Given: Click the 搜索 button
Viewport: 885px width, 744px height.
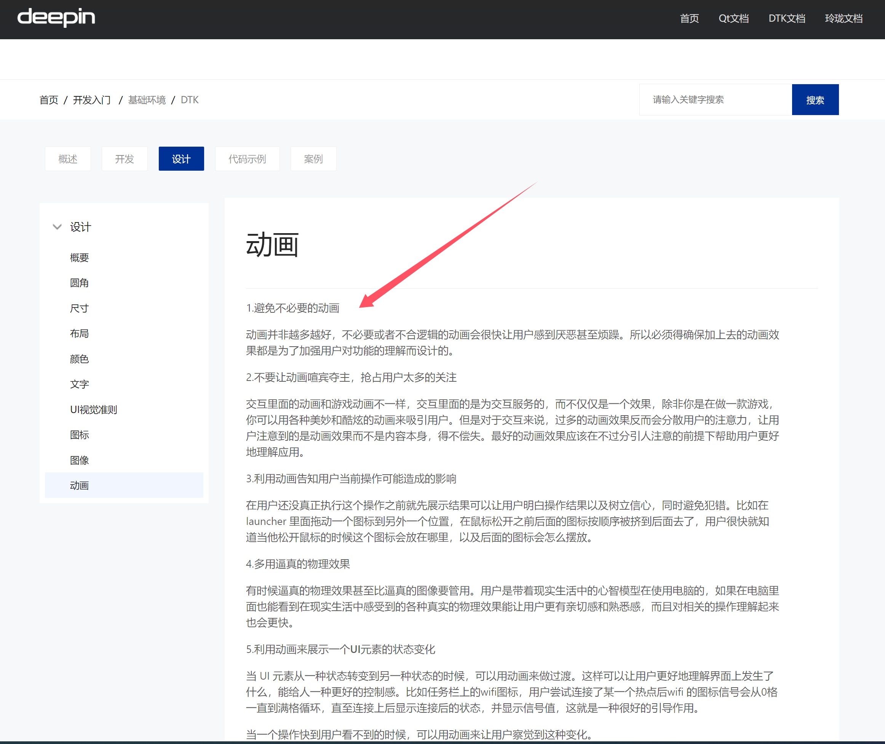Looking at the screenshot, I should [x=815, y=99].
